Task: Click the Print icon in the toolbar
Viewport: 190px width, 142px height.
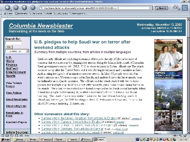Action: click(175, 7)
